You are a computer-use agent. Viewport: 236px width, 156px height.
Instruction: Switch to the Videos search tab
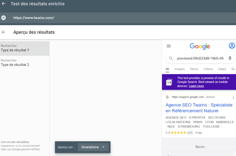(208, 69)
